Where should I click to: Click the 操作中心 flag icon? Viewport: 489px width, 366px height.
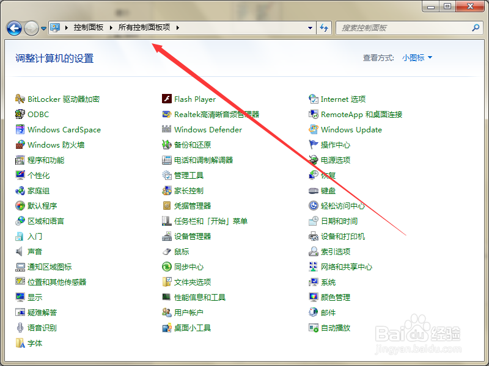click(313, 145)
